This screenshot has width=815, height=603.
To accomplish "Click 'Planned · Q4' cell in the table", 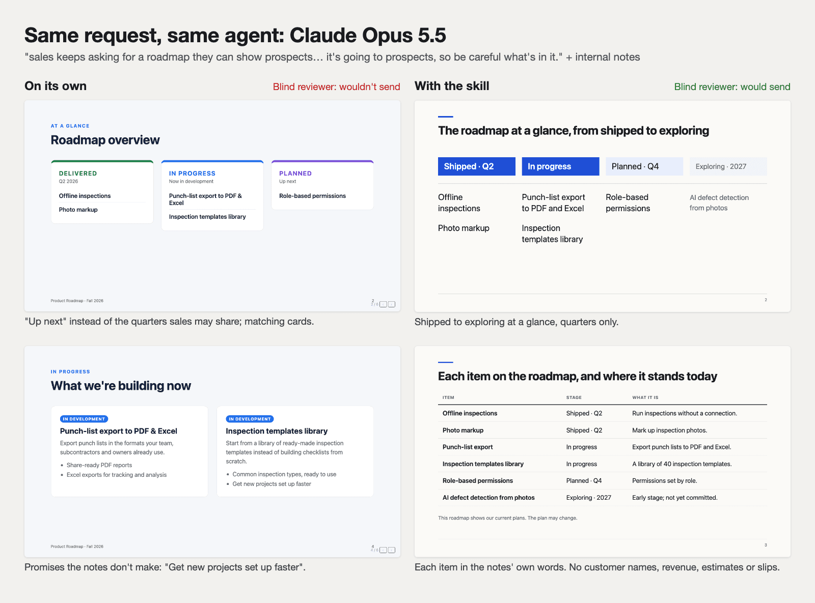I will pyautogui.click(x=584, y=480).
